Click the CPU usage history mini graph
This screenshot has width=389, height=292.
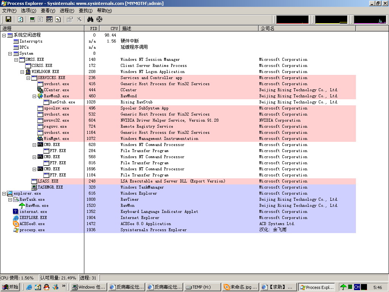[x=292, y=20]
